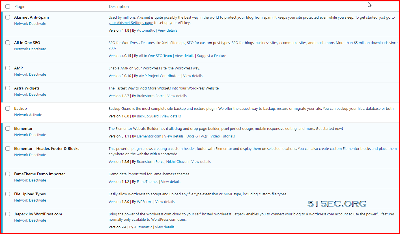Click the Plugin column header
Image resolution: width=400 pixels, height=234 pixels.
(x=20, y=6)
